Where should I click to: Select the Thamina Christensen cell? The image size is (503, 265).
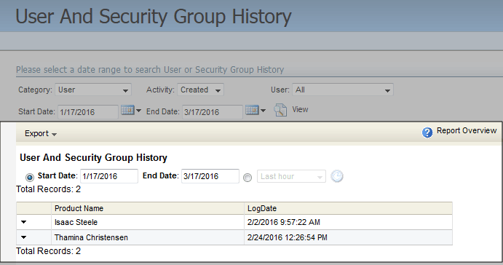148,237
